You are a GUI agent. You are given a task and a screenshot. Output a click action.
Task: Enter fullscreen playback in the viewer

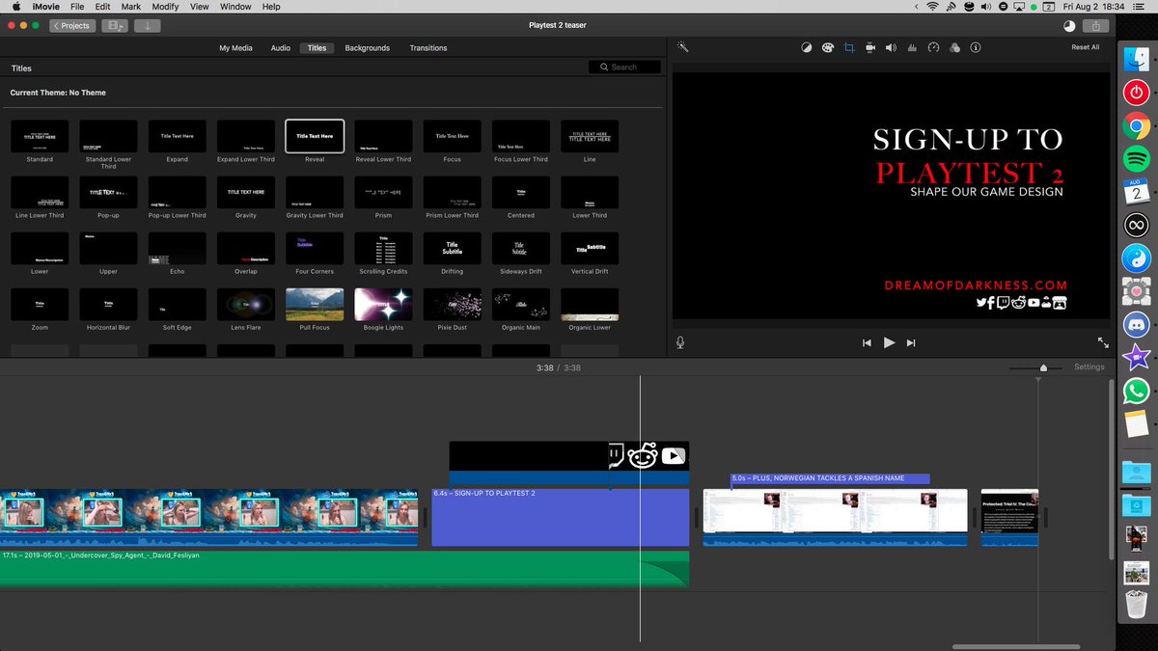(x=1103, y=342)
